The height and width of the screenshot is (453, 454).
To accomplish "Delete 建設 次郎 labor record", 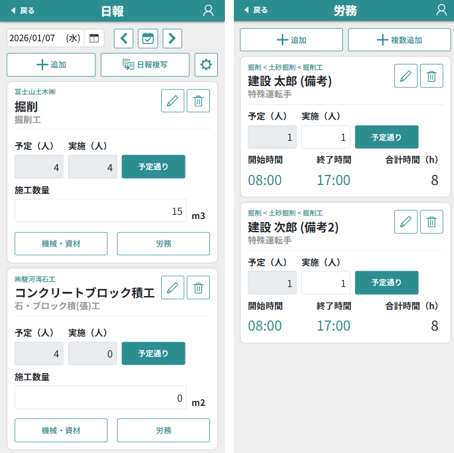I will [x=431, y=221].
